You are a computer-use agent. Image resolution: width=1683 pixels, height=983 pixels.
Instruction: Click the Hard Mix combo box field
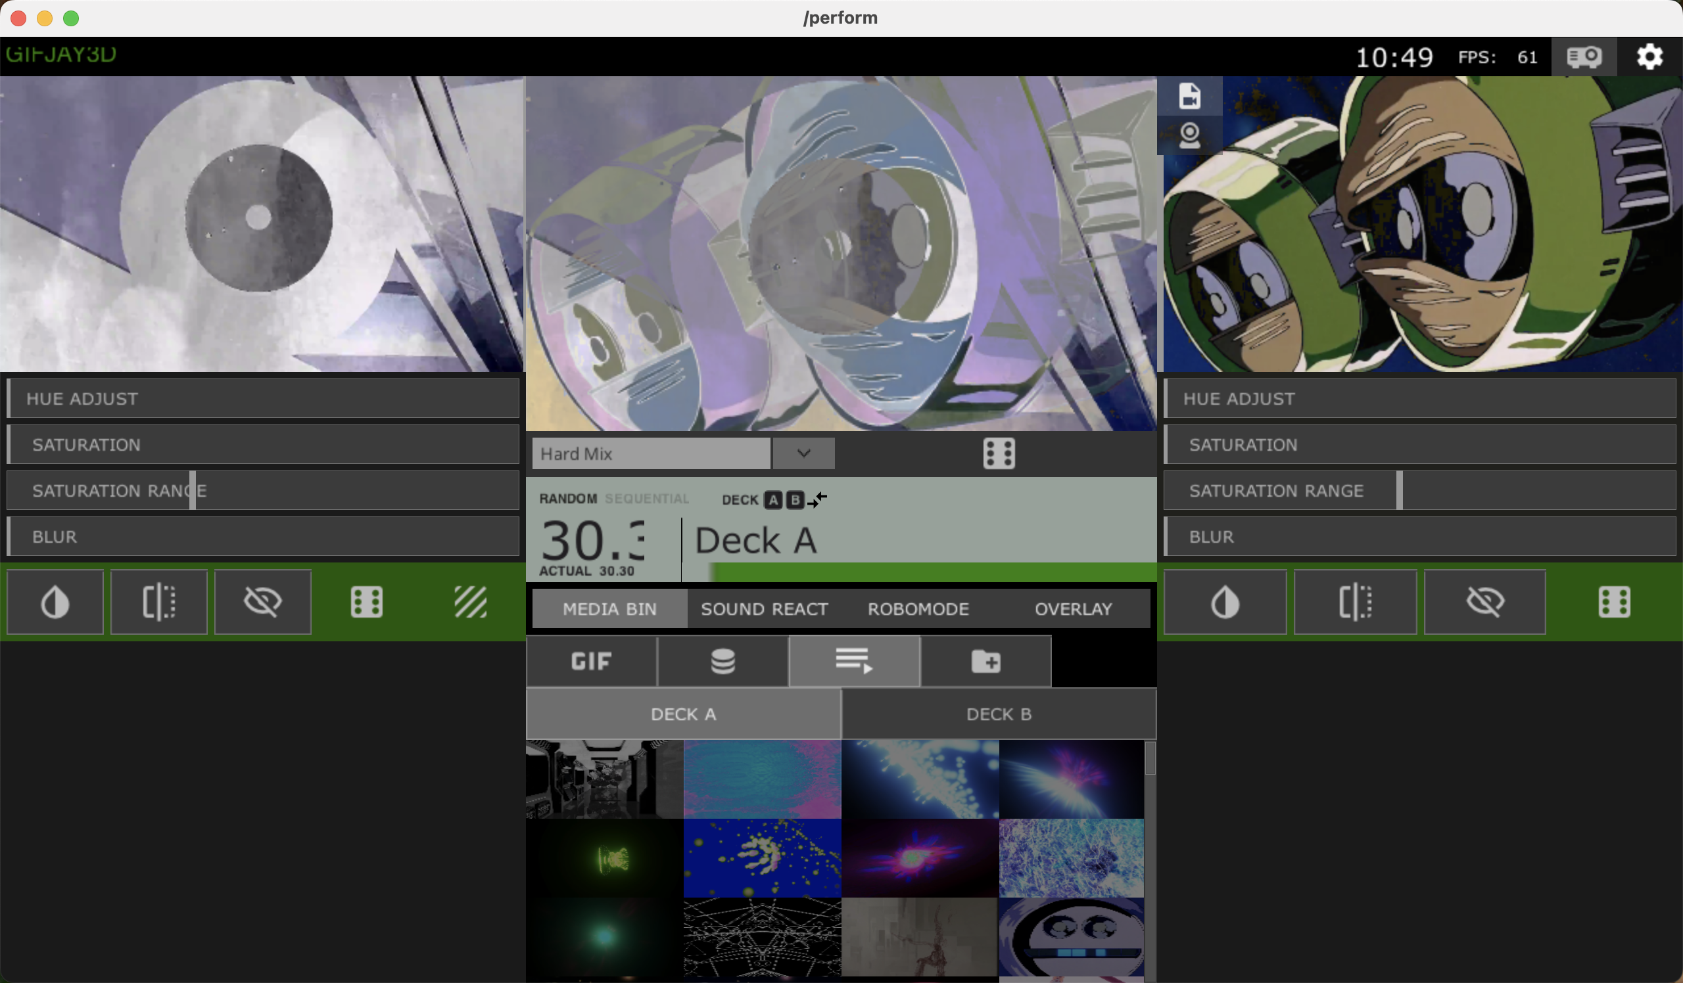pos(650,454)
